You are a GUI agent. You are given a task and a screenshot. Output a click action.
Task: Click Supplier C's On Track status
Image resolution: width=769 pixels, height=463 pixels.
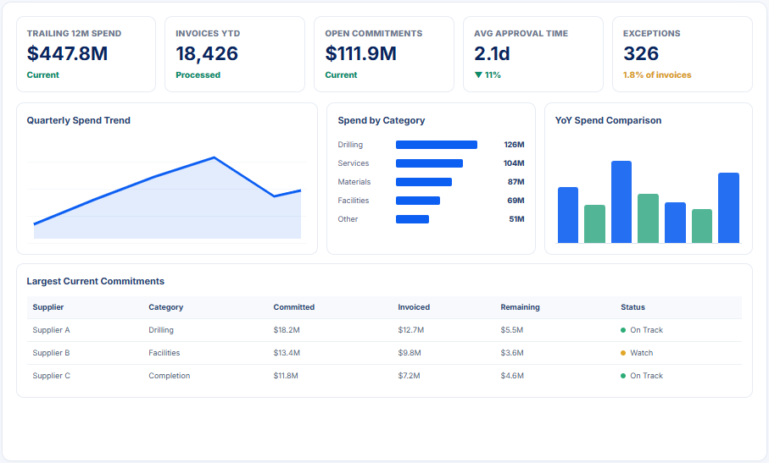(642, 376)
